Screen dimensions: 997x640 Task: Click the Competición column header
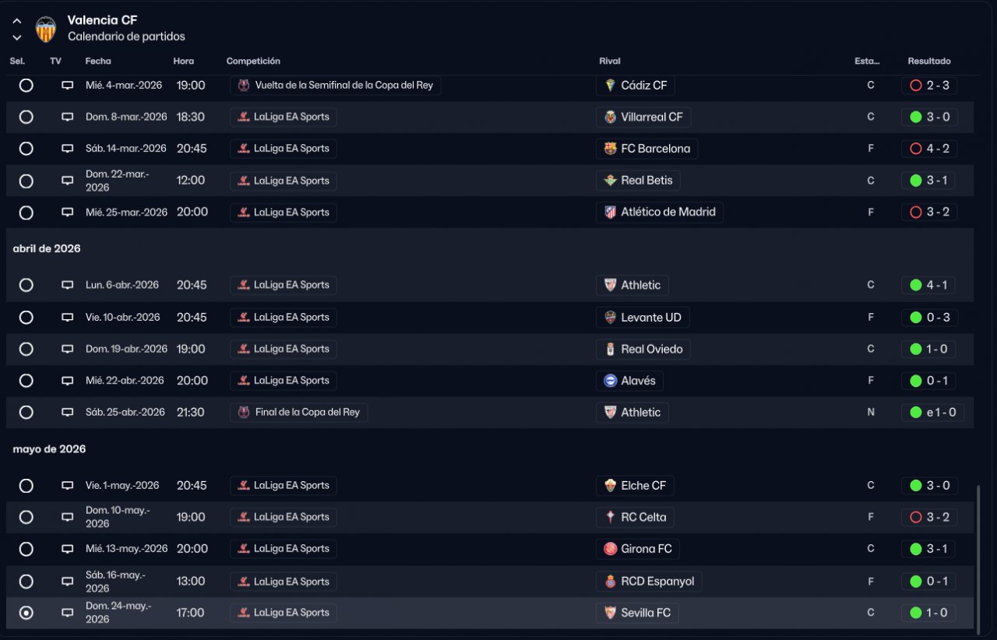point(253,61)
